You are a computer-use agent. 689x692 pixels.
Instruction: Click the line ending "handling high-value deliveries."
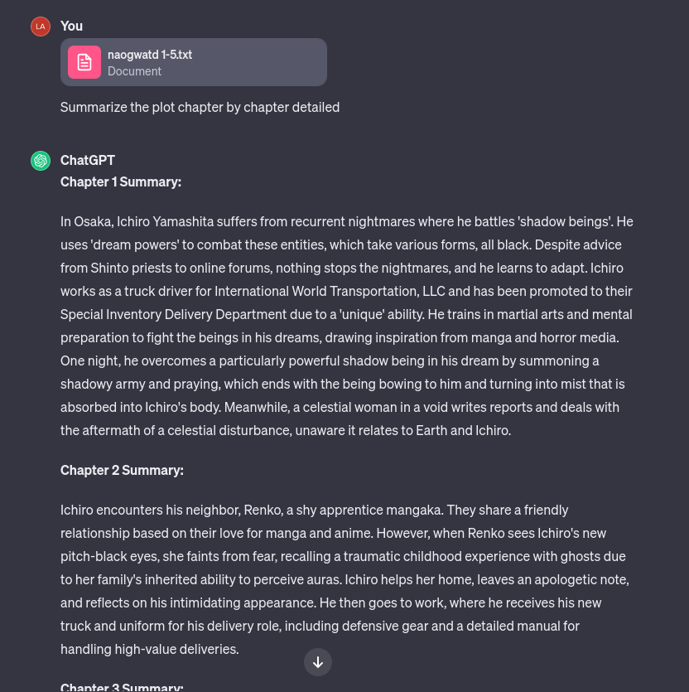pyautogui.click(x=149, y=649)
